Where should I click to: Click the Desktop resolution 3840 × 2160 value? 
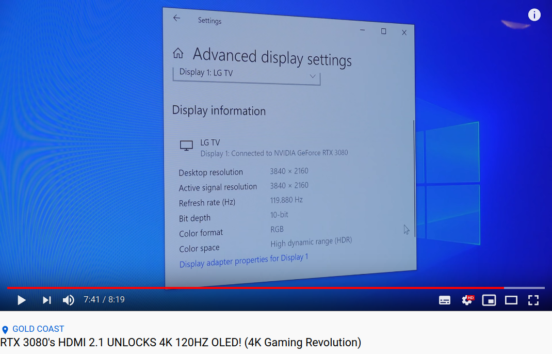289,171
